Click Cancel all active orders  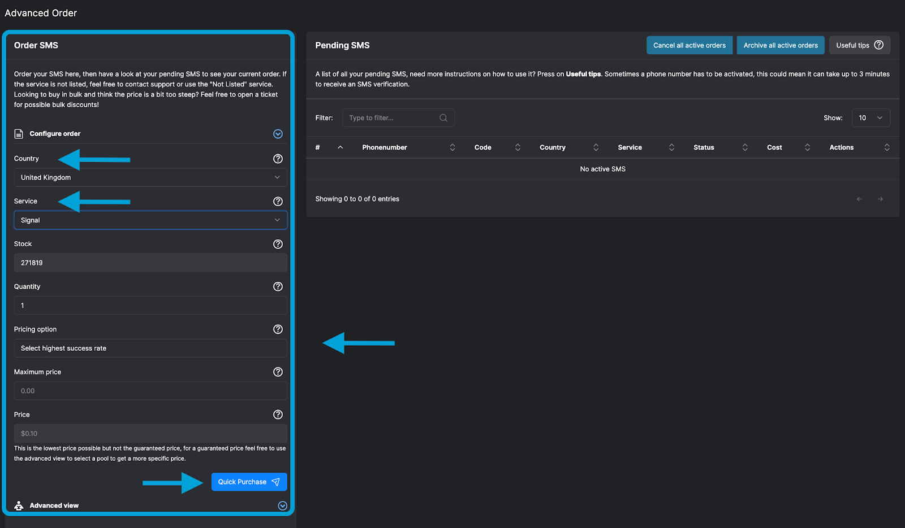(x=689, y=45)
